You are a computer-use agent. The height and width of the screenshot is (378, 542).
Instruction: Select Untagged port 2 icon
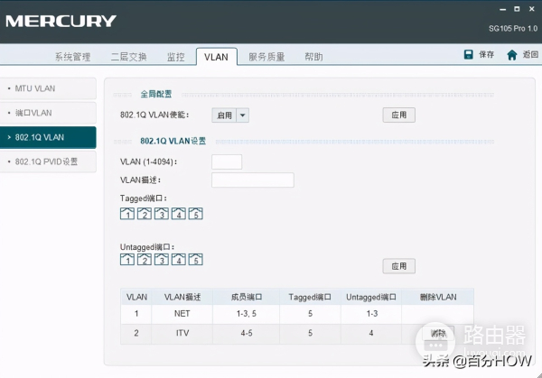point(145,260)
